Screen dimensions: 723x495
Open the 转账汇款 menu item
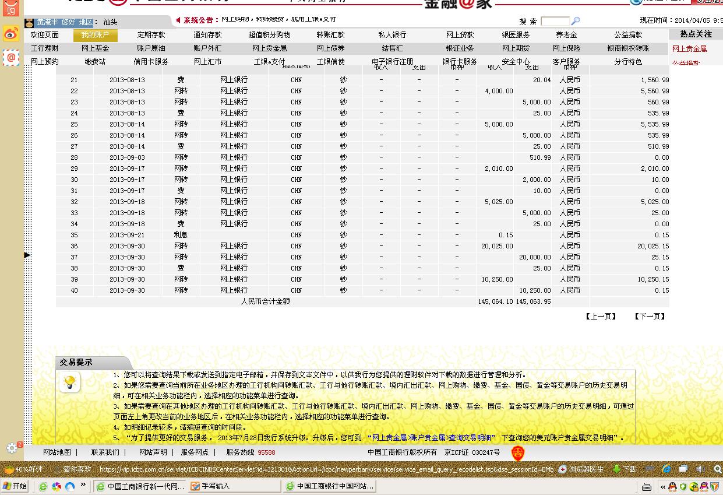(330, 35)
